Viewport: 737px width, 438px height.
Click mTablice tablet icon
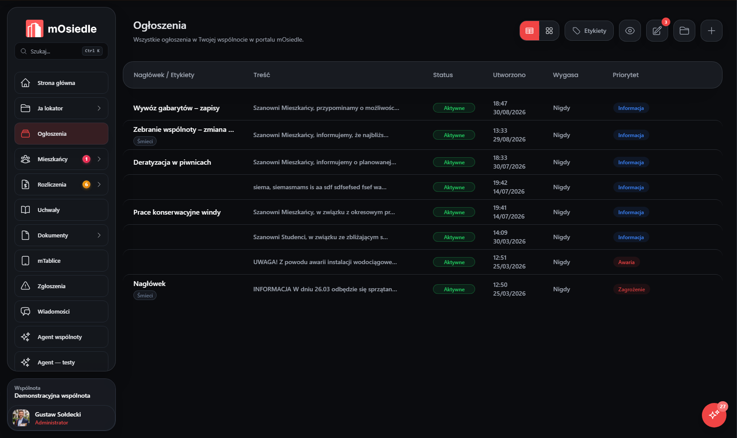click(x=25, y=261)
